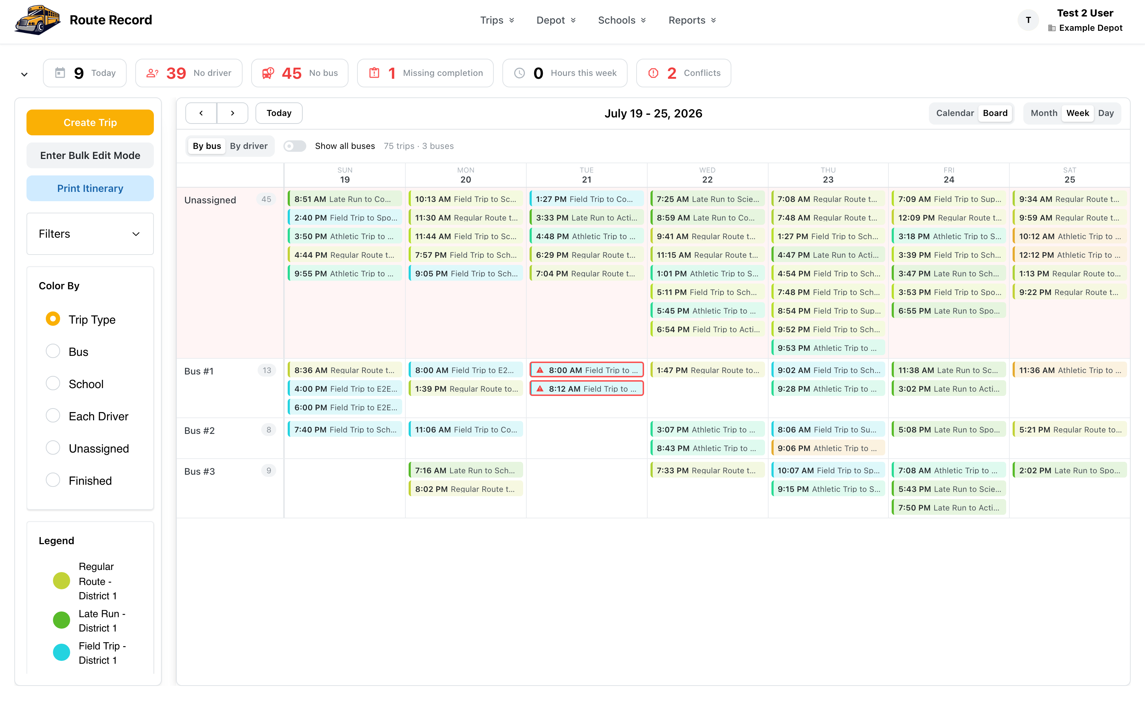1145x716 pixels.
Task: Click the Create Trip button
Action: (90, 123)
